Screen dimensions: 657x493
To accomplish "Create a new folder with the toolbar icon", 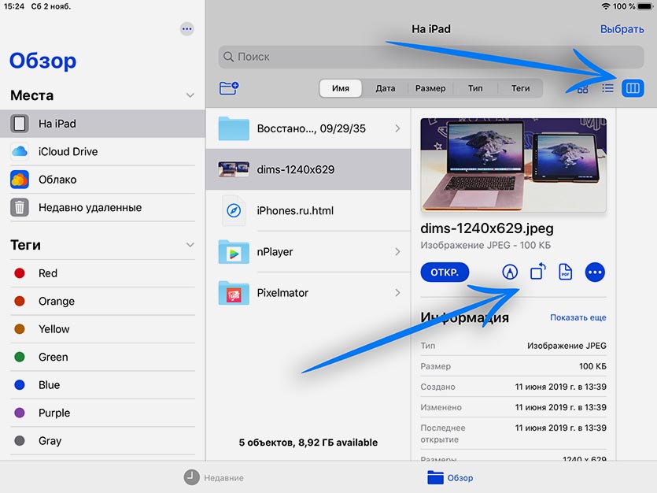I will coord(229,88).
